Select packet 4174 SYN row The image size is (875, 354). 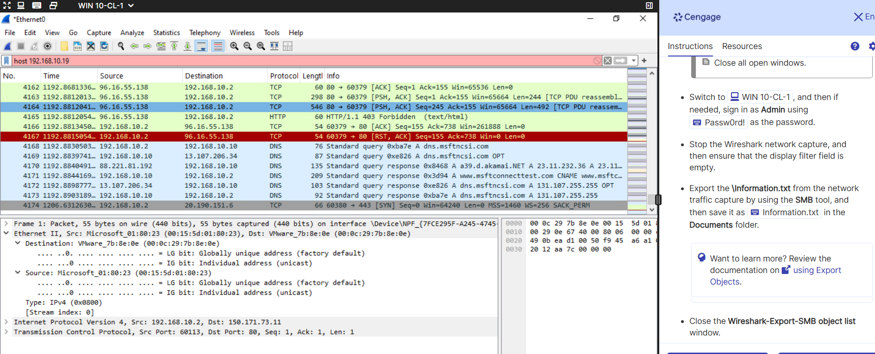[x=313, y=205]
